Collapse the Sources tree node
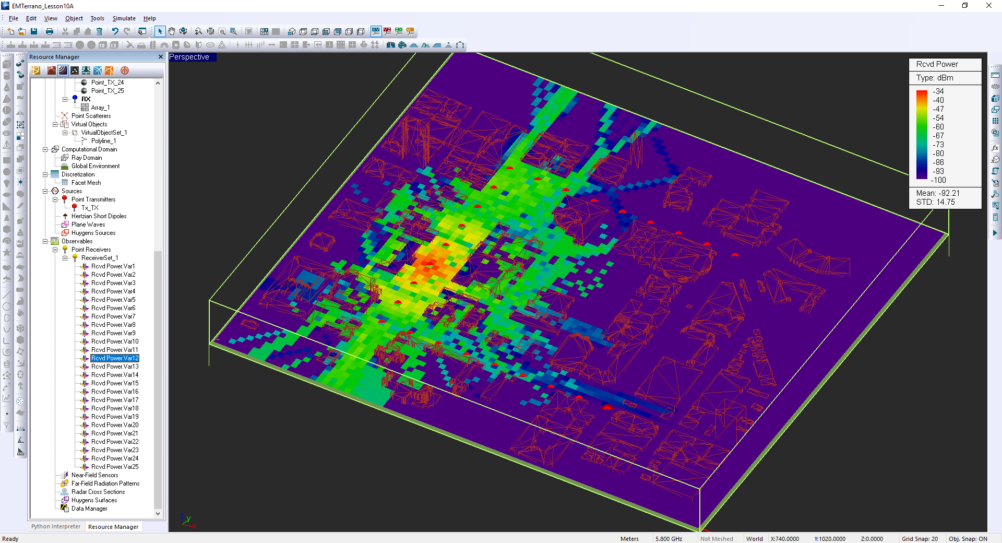 tap(45, 191)
